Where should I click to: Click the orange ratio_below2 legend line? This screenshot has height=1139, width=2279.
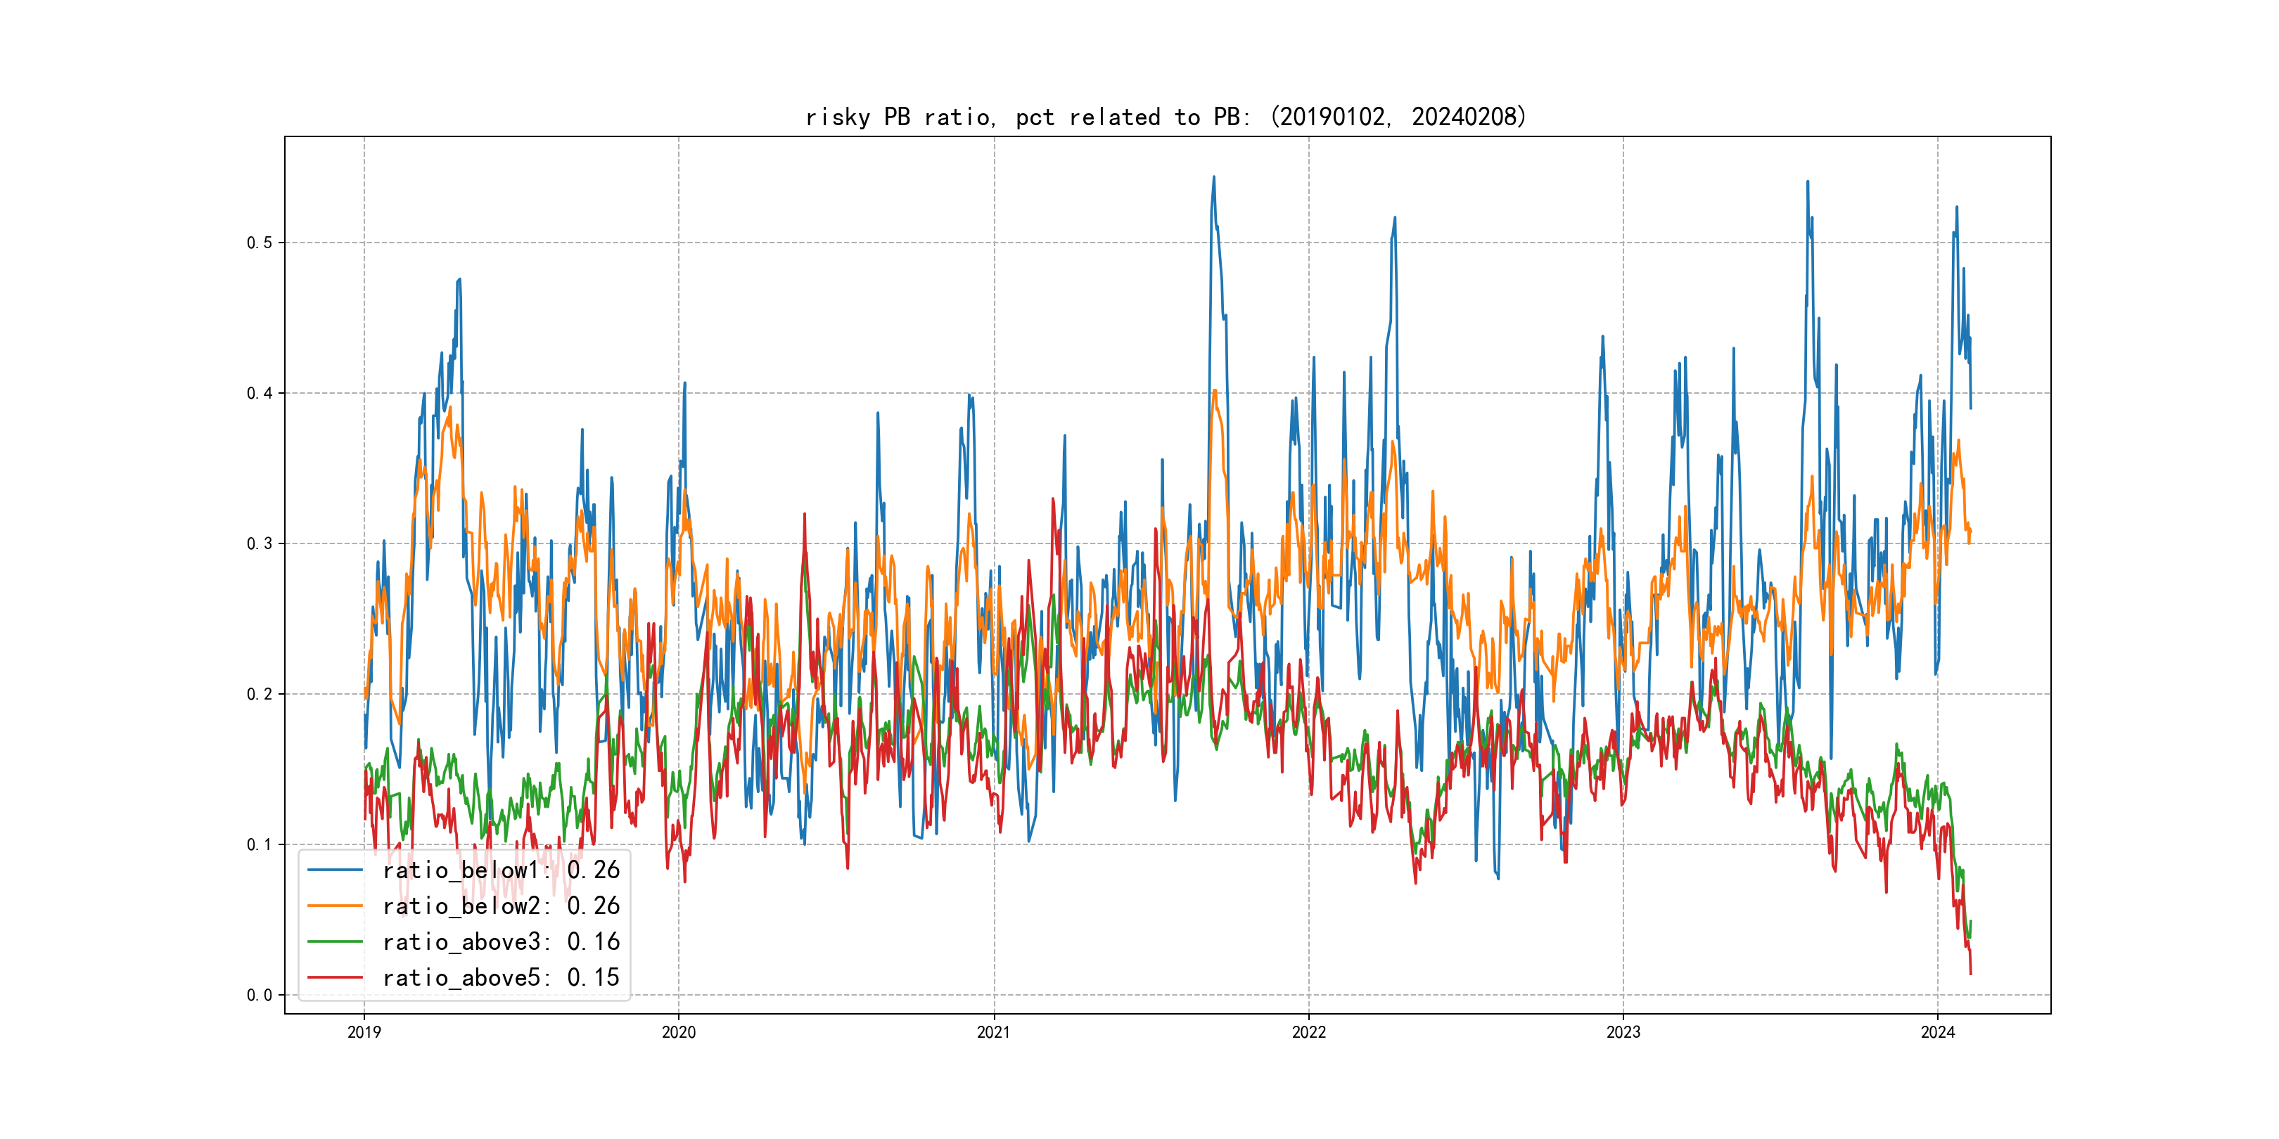pyautogui.click(x=334, y=906)
